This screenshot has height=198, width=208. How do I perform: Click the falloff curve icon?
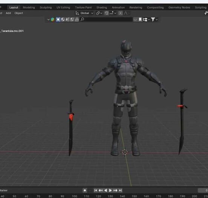[x=125, y=13]
